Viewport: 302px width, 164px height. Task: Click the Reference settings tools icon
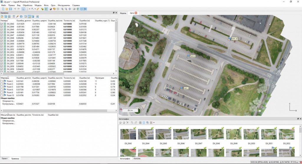(37, 17)
